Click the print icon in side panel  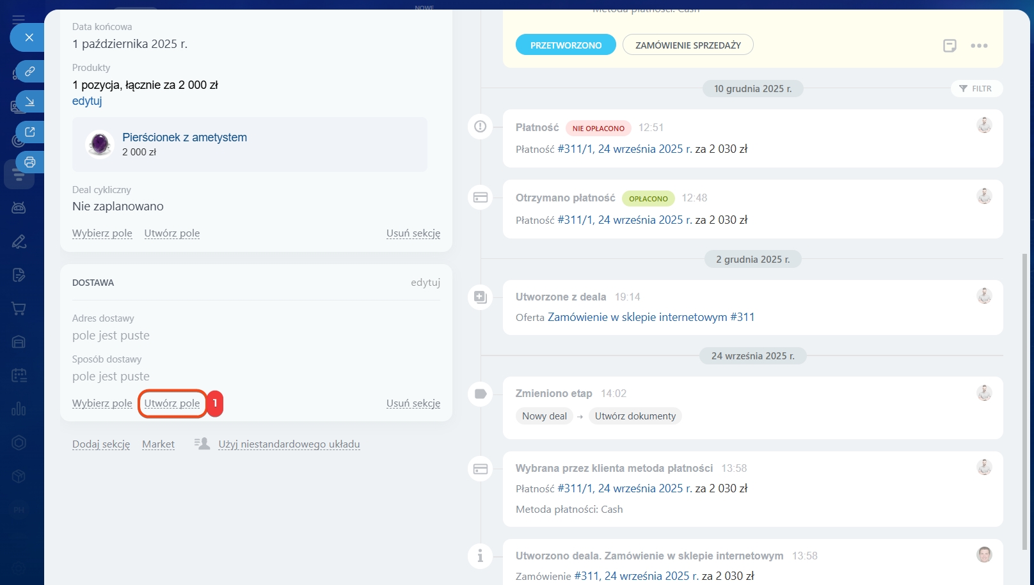coord(29,162)
